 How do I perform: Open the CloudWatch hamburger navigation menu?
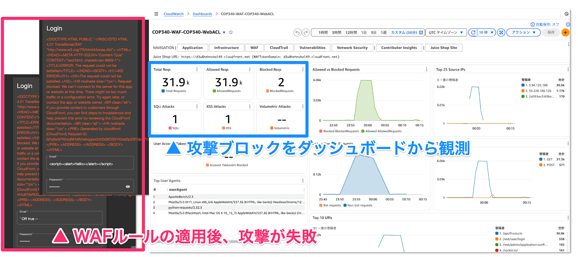pos(156,14)
